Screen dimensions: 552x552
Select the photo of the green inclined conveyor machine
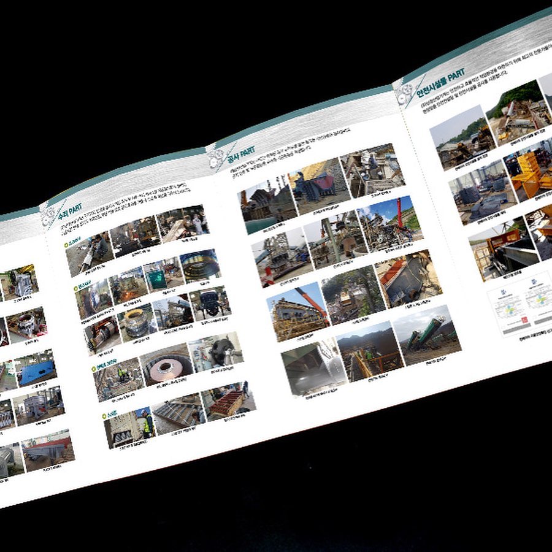[427, 335]
